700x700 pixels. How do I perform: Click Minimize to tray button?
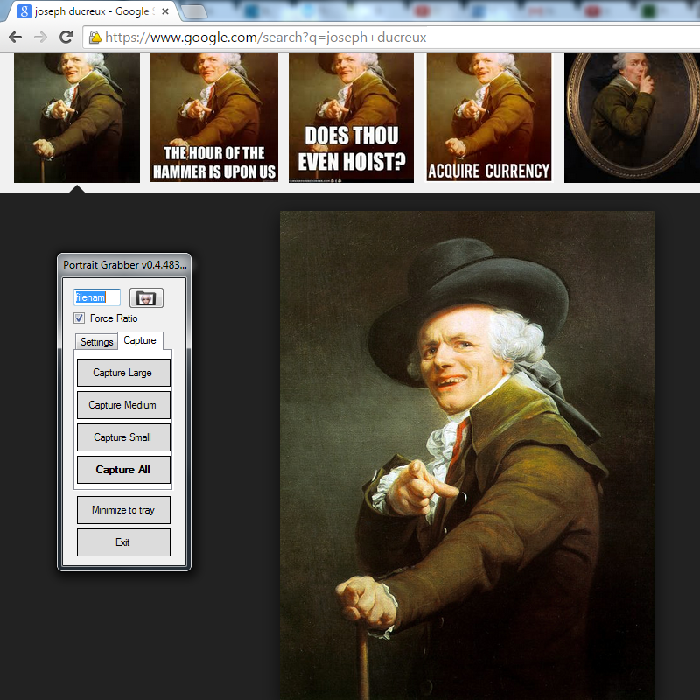coord(123,510)
